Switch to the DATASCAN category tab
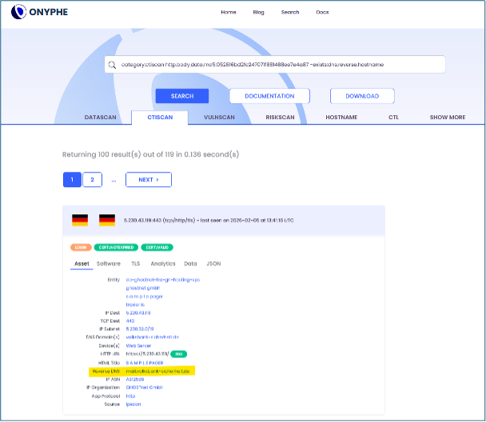Image resolution: width=486 pixels, height=422 pixels. click(x=101, y=117)
